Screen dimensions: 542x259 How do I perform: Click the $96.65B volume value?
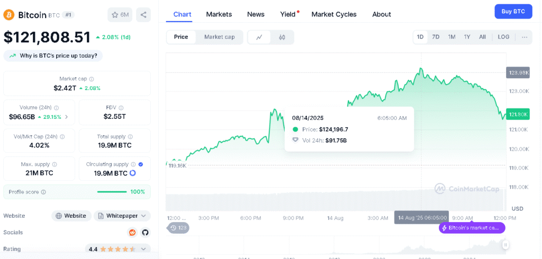[x=22, y=117]
